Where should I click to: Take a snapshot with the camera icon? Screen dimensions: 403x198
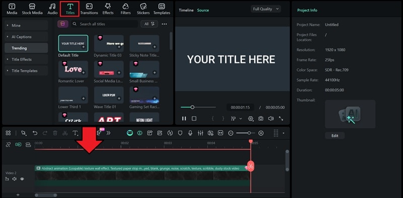tap(260, 118)
